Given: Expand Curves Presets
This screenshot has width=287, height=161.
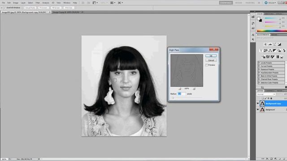Looking at the screenshot, I should (x=259, y=66).
